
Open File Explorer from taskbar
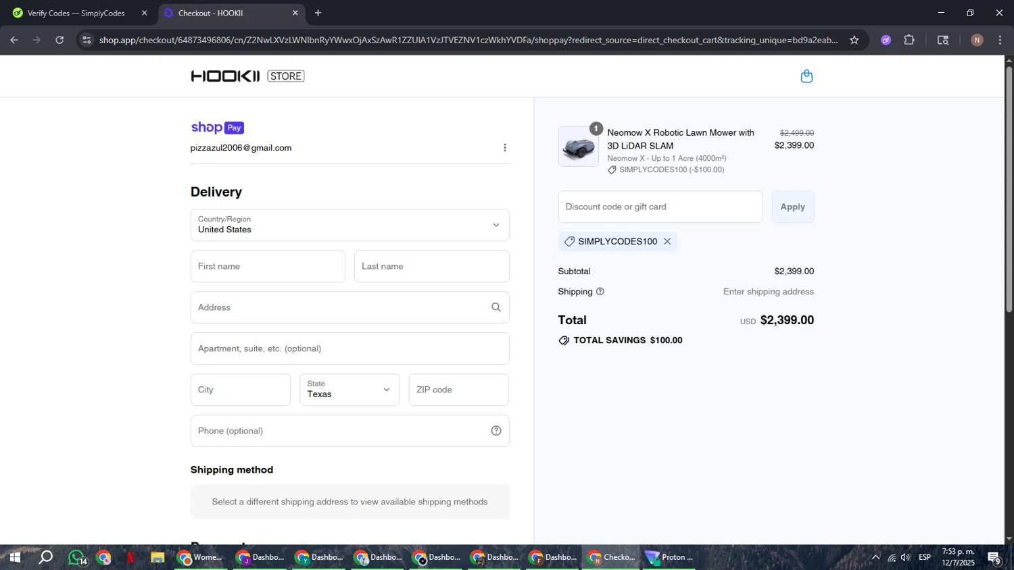coord(158,557)
